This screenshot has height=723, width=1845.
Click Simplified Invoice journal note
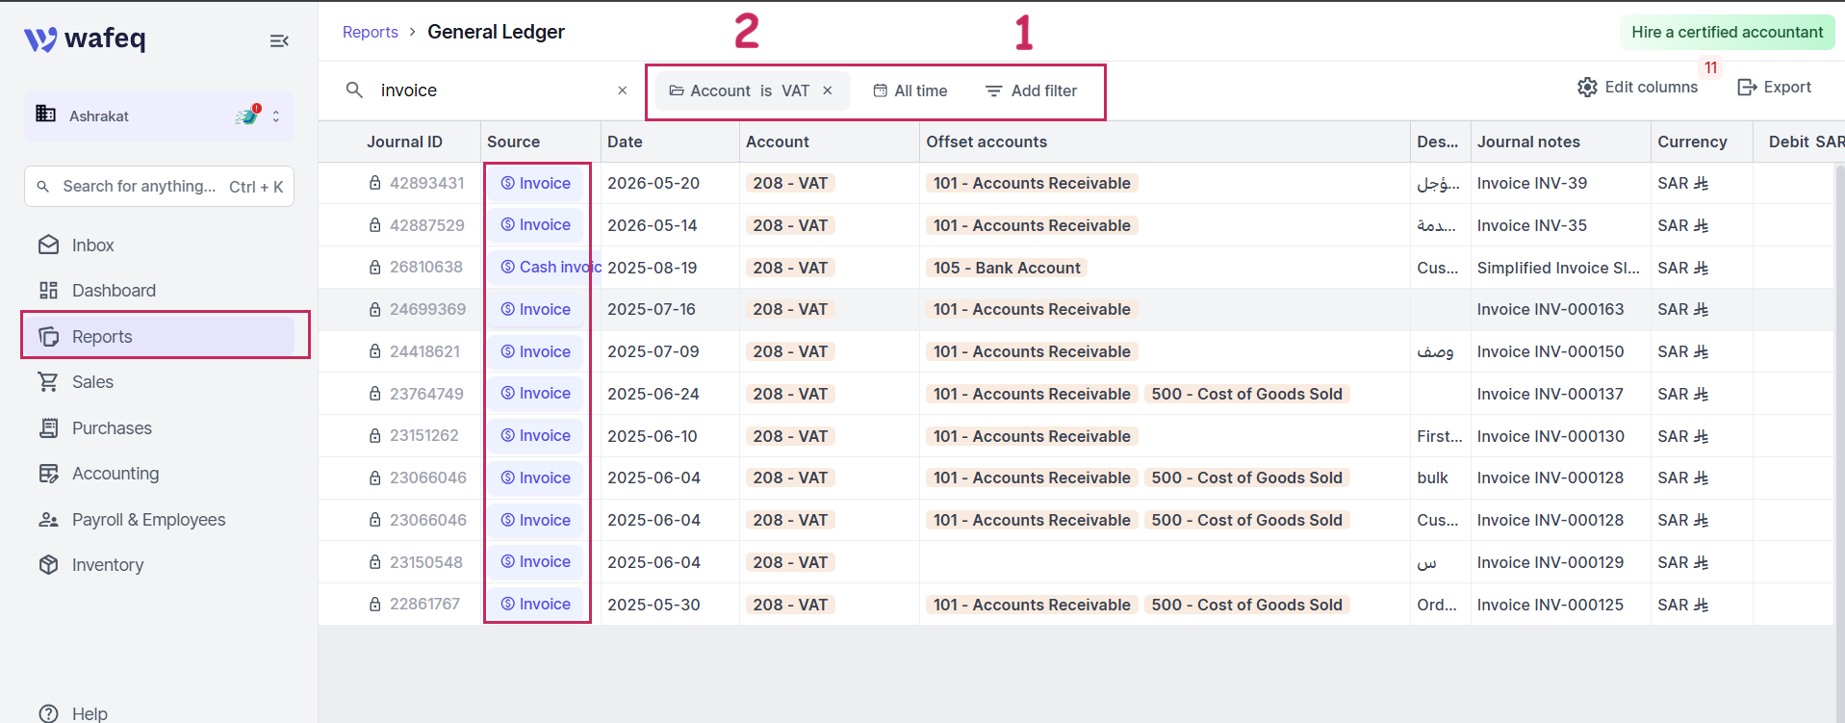pyautogui.click(x=1558, y=268)
